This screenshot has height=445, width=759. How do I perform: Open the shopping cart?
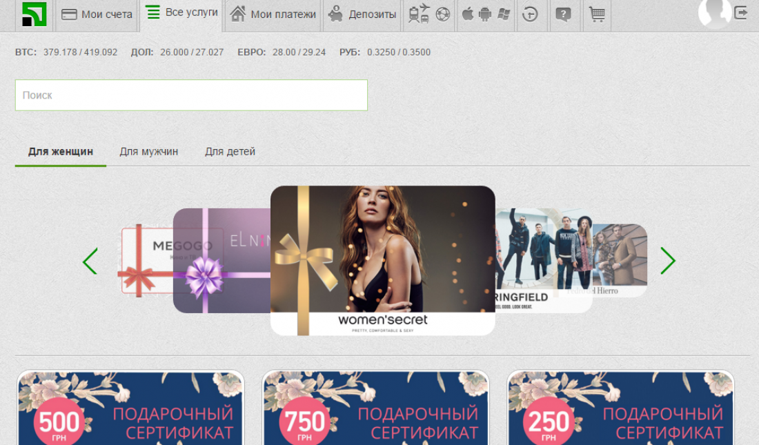tap(597, 14)
